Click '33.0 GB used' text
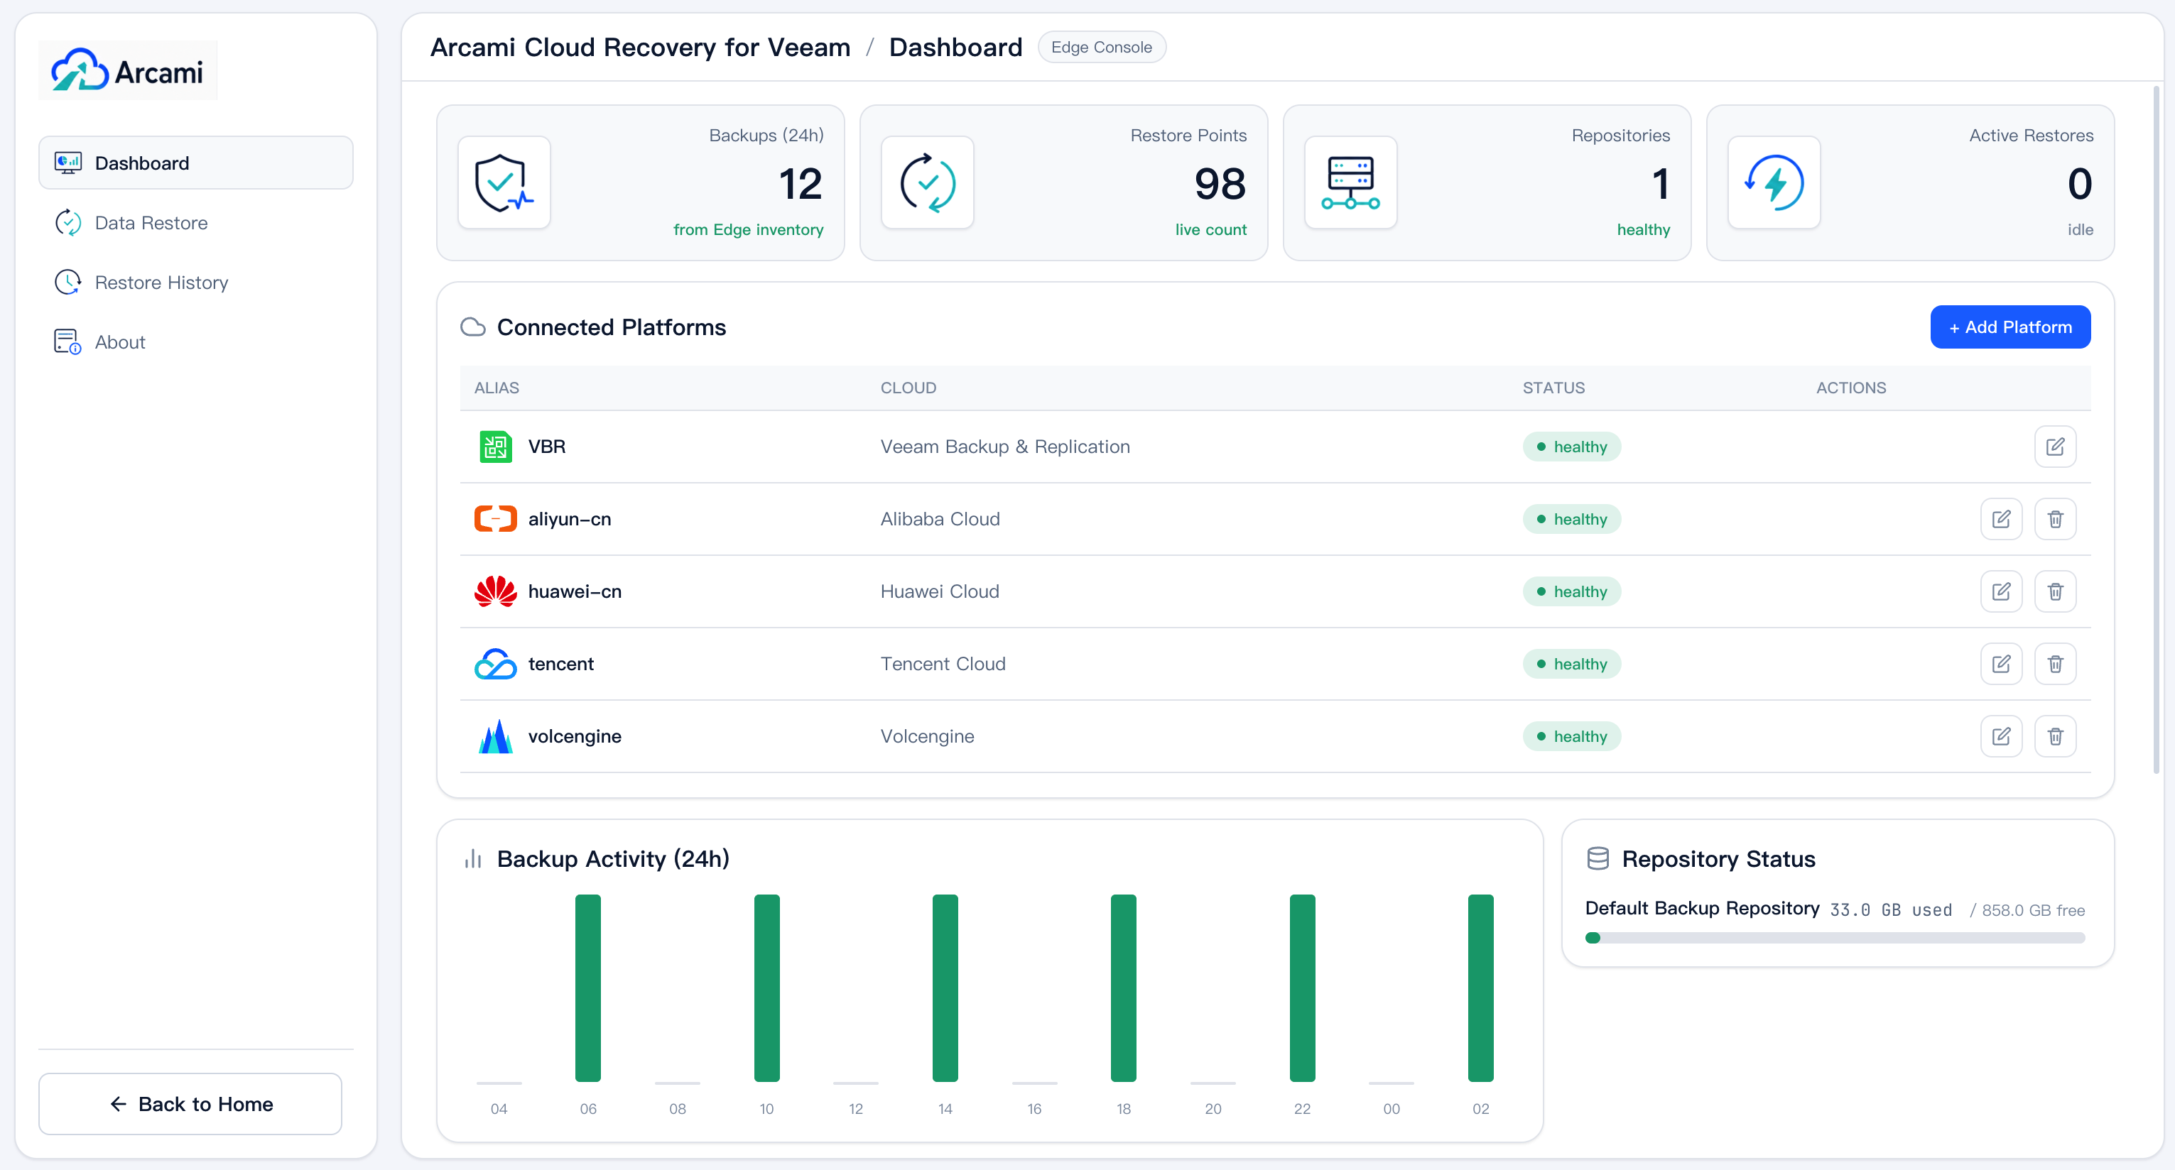Viewport: 2175px width, 1170px height. (x=1892, y=910)
